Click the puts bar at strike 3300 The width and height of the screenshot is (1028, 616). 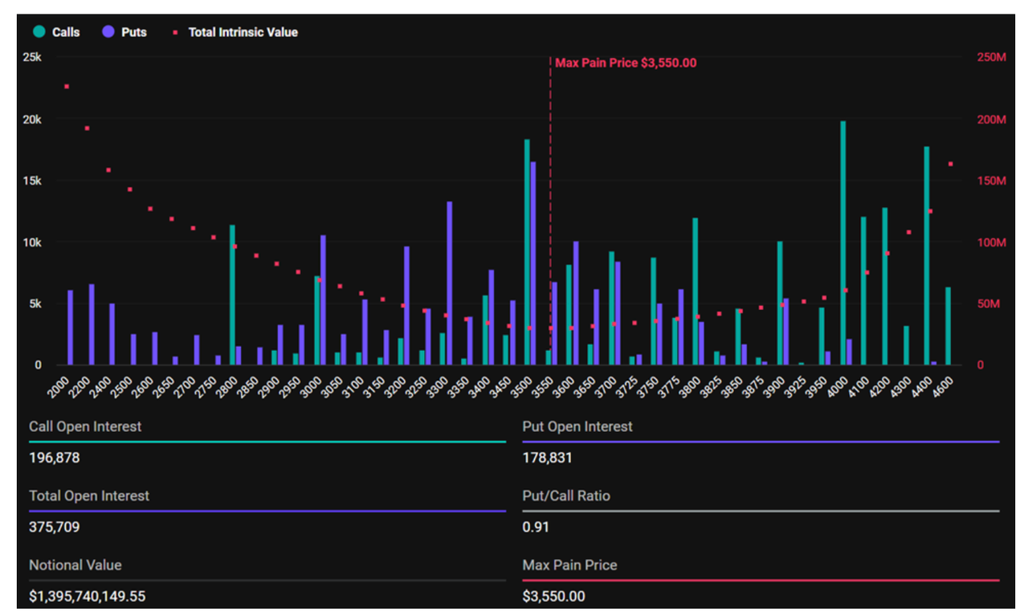coord(450,281)
